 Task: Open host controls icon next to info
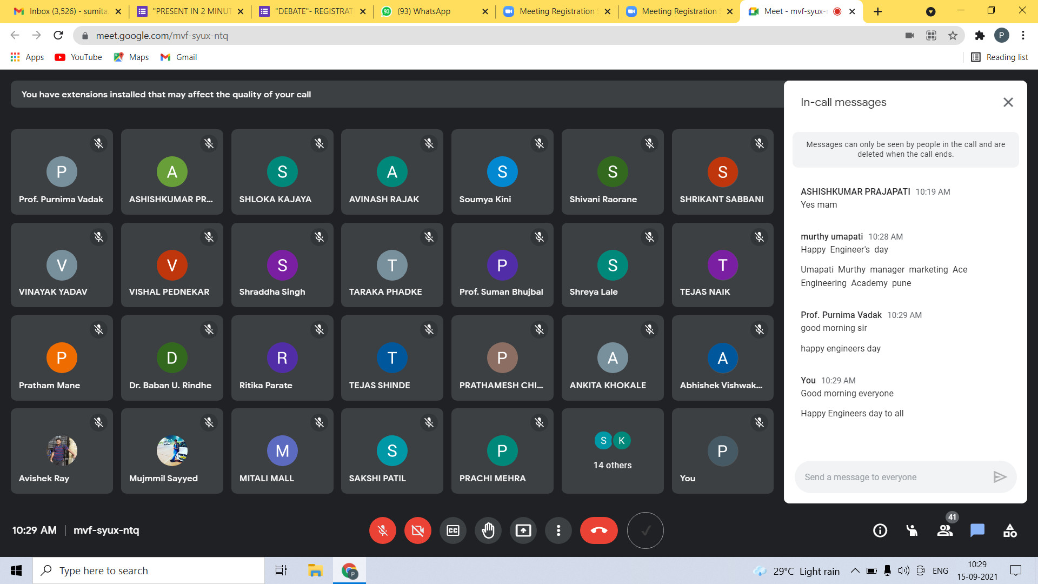click(x=912, y=530)
